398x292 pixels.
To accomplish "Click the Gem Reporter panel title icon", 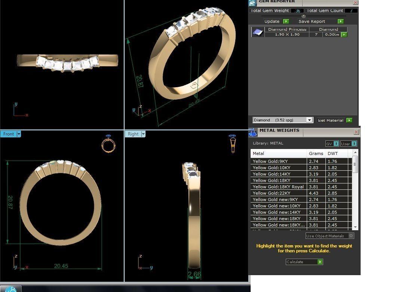I will [252, 3].
